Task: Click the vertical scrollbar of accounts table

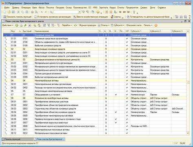Action: (188, 82)
